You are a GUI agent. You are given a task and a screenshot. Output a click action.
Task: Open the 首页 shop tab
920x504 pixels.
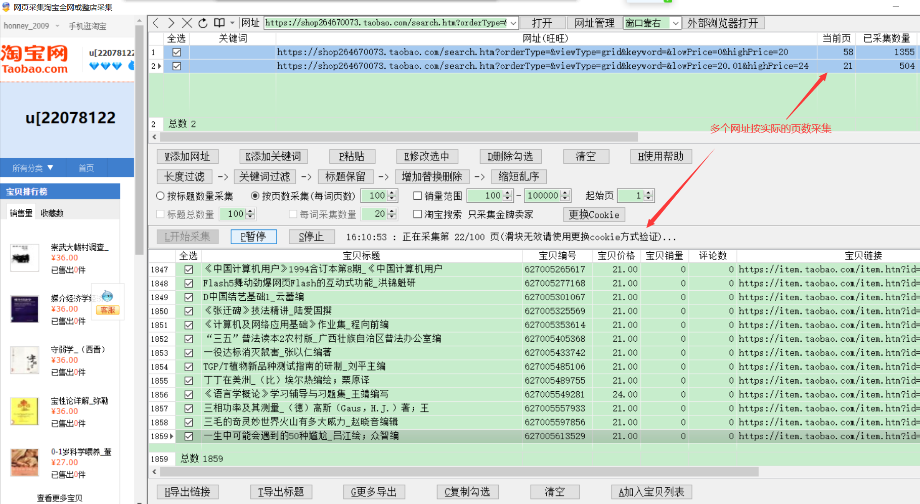(86, 168)
